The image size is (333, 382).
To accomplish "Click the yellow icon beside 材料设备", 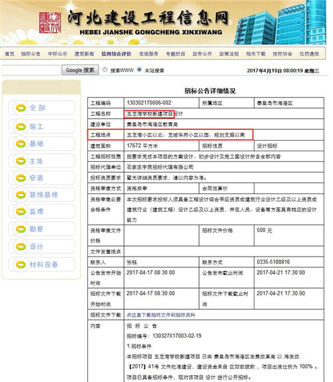I will 21,264.
